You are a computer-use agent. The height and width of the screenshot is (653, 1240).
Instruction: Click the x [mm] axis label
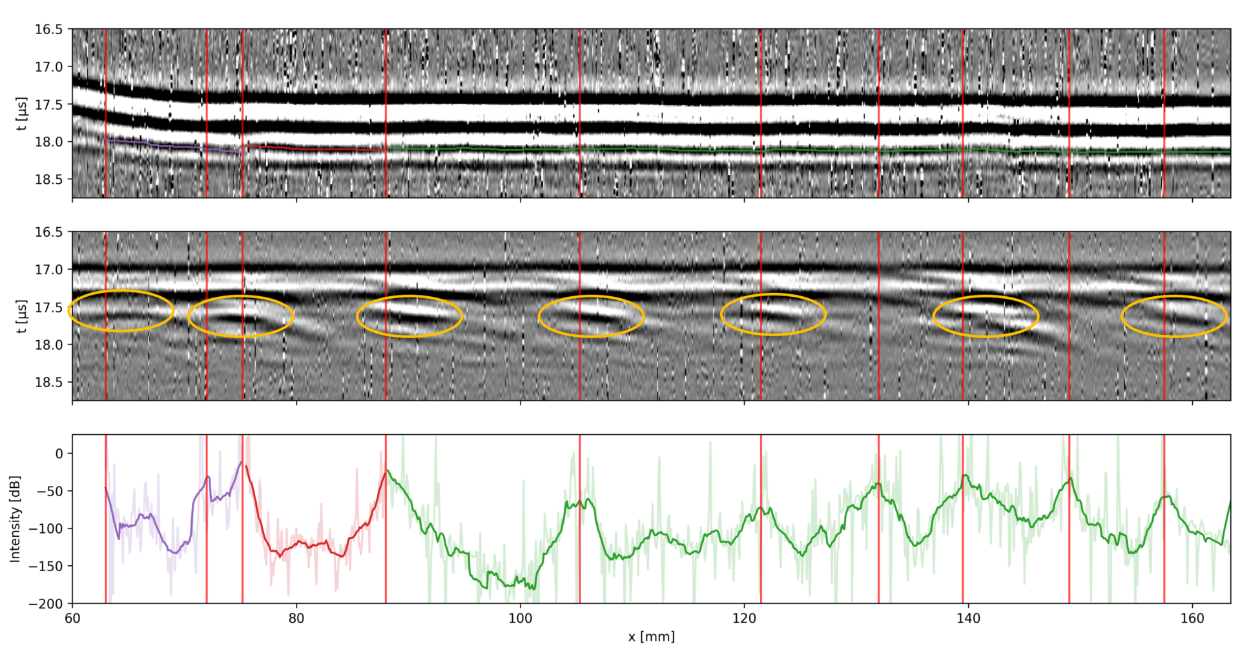coord(652,636)
